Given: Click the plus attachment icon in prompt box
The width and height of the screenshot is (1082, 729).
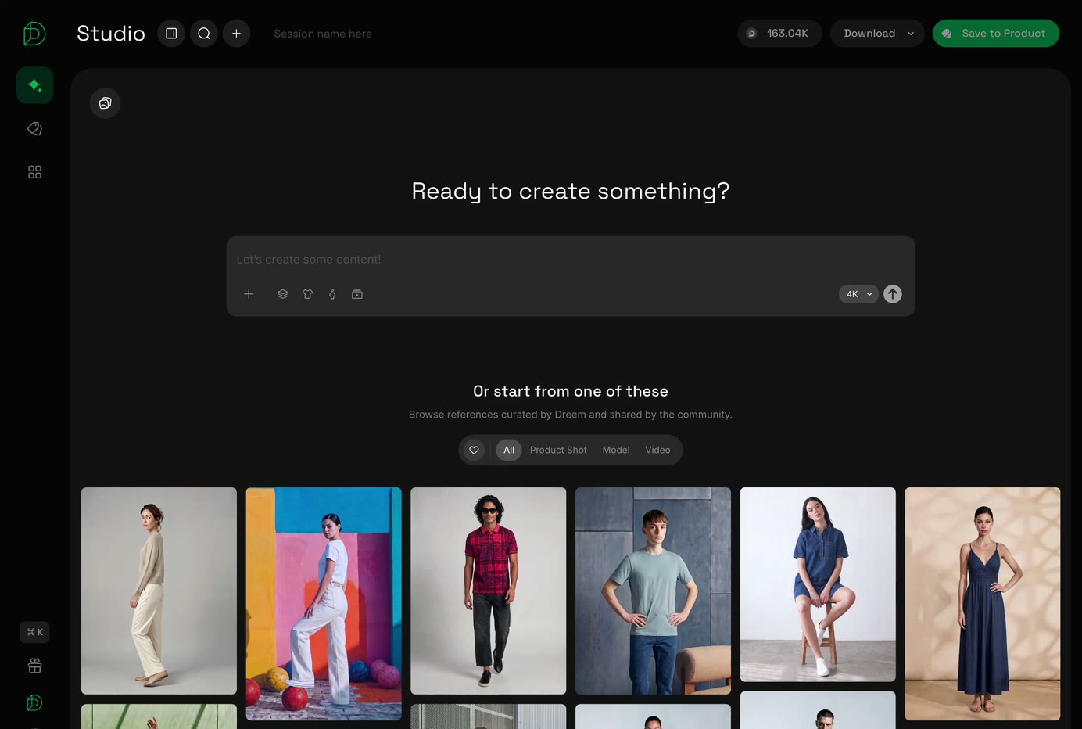Looking at the screenshot, I should pos(249,294).
